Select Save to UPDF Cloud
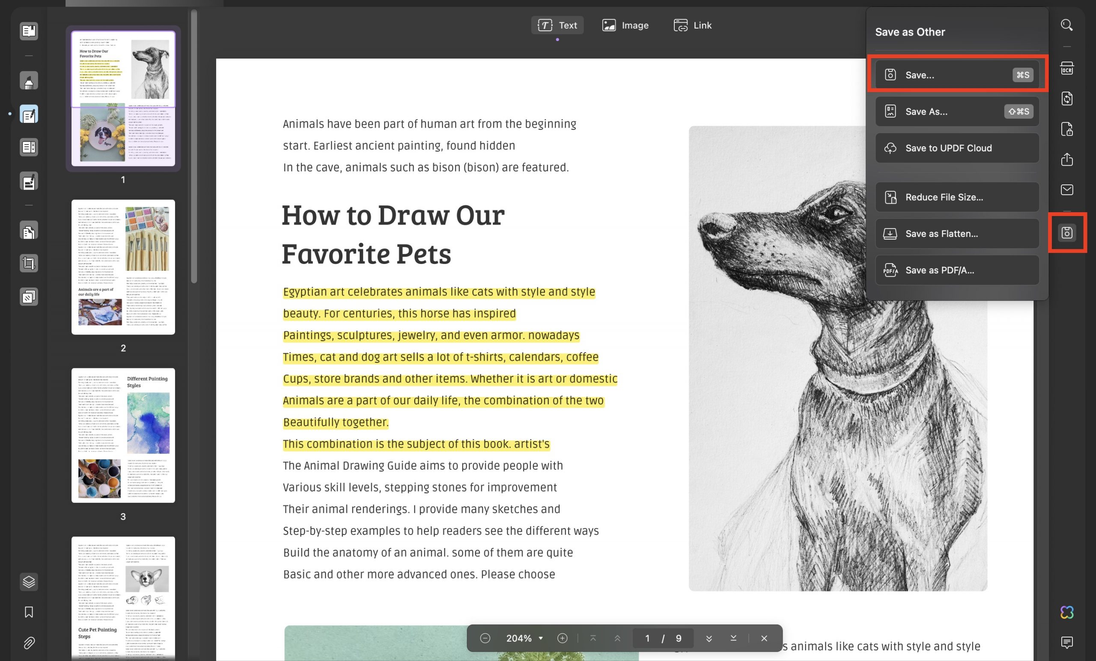 click(x=956, y=148)
